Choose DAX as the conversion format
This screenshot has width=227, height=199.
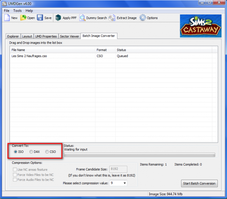(31, 151)
